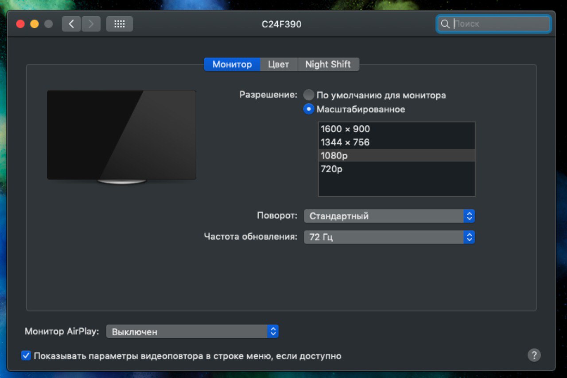This screenshot has height=378, width=567.
Task: Select По умолчанию для монитора radio button
Action: pos(309,95)
